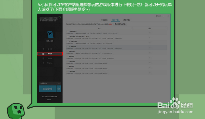Click the server list icon in sidebar
The height and width of the screenshot is (119, 205).
[43, 58]
